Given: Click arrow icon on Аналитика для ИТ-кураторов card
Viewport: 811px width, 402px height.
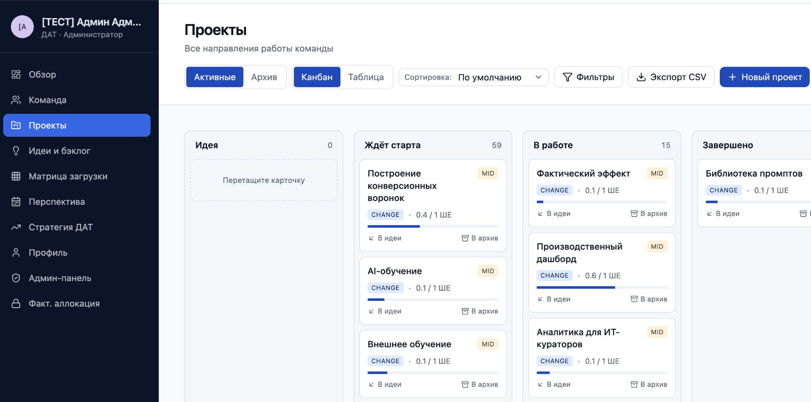Looking at the screenshot, I should pyautogui.click(x=540, y=384).
